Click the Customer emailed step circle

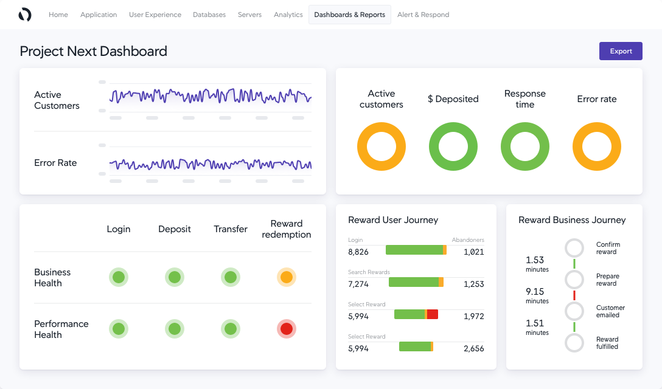click(574, 311)
